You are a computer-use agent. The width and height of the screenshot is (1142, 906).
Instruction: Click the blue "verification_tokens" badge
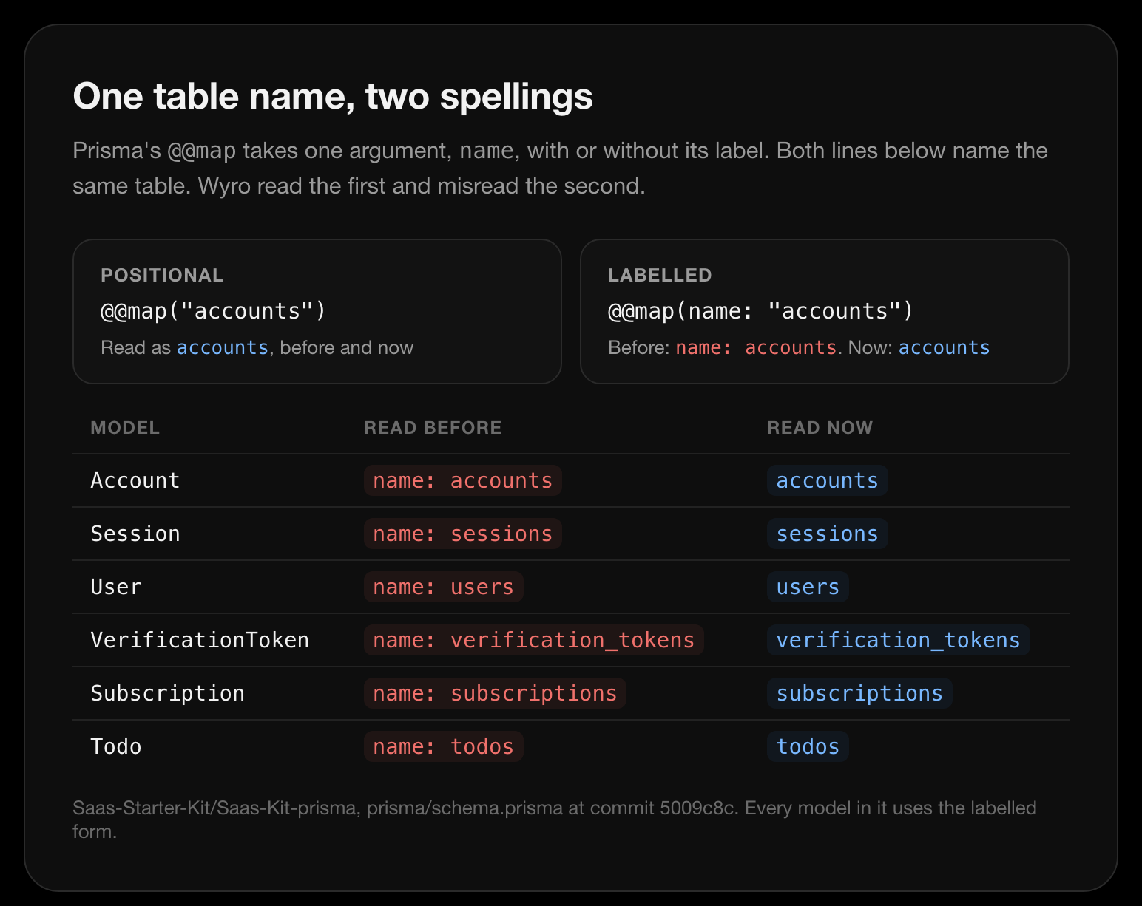(x=899, y=640)
